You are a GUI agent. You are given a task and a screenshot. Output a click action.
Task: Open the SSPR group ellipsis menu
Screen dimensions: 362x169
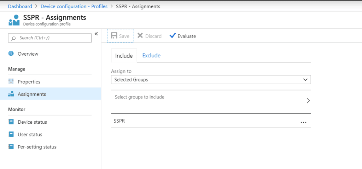point(303,123)
